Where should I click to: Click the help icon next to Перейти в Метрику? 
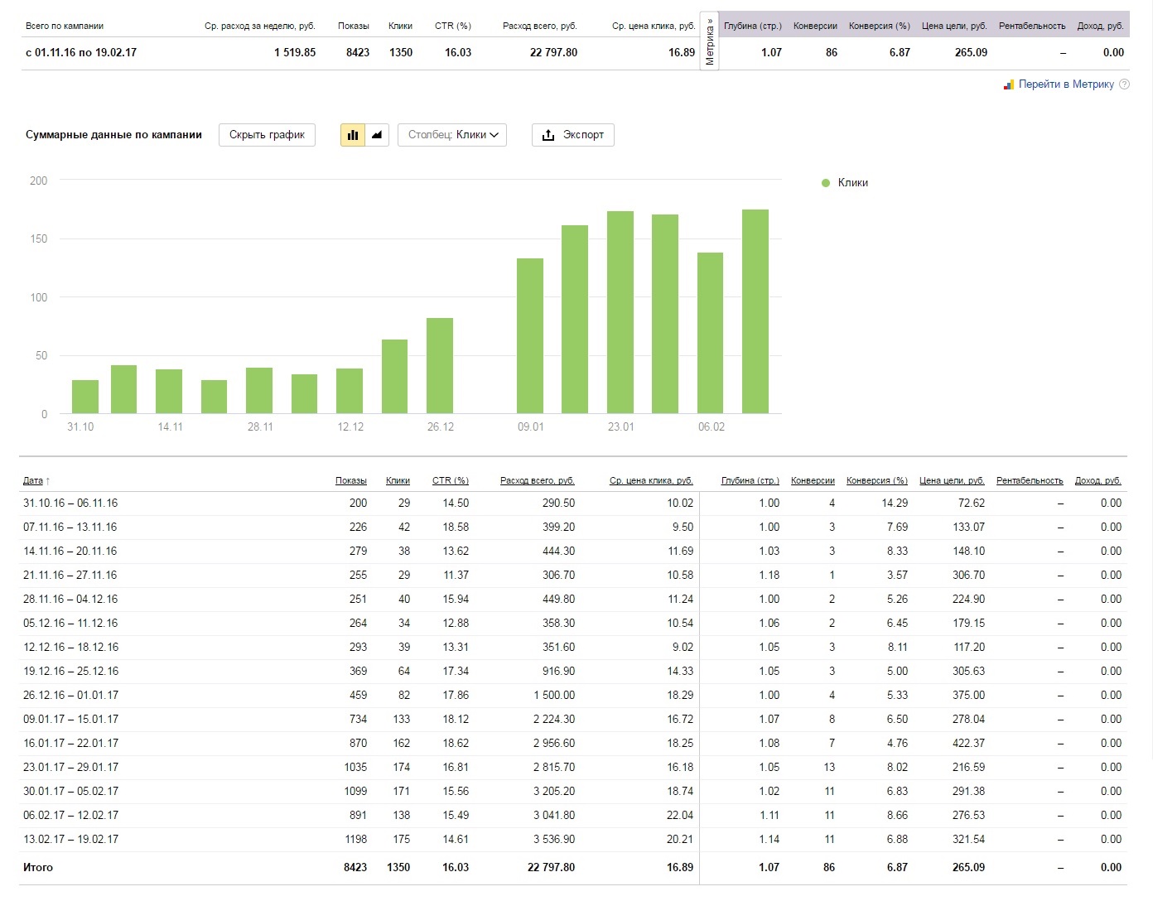coord(1124,84)
